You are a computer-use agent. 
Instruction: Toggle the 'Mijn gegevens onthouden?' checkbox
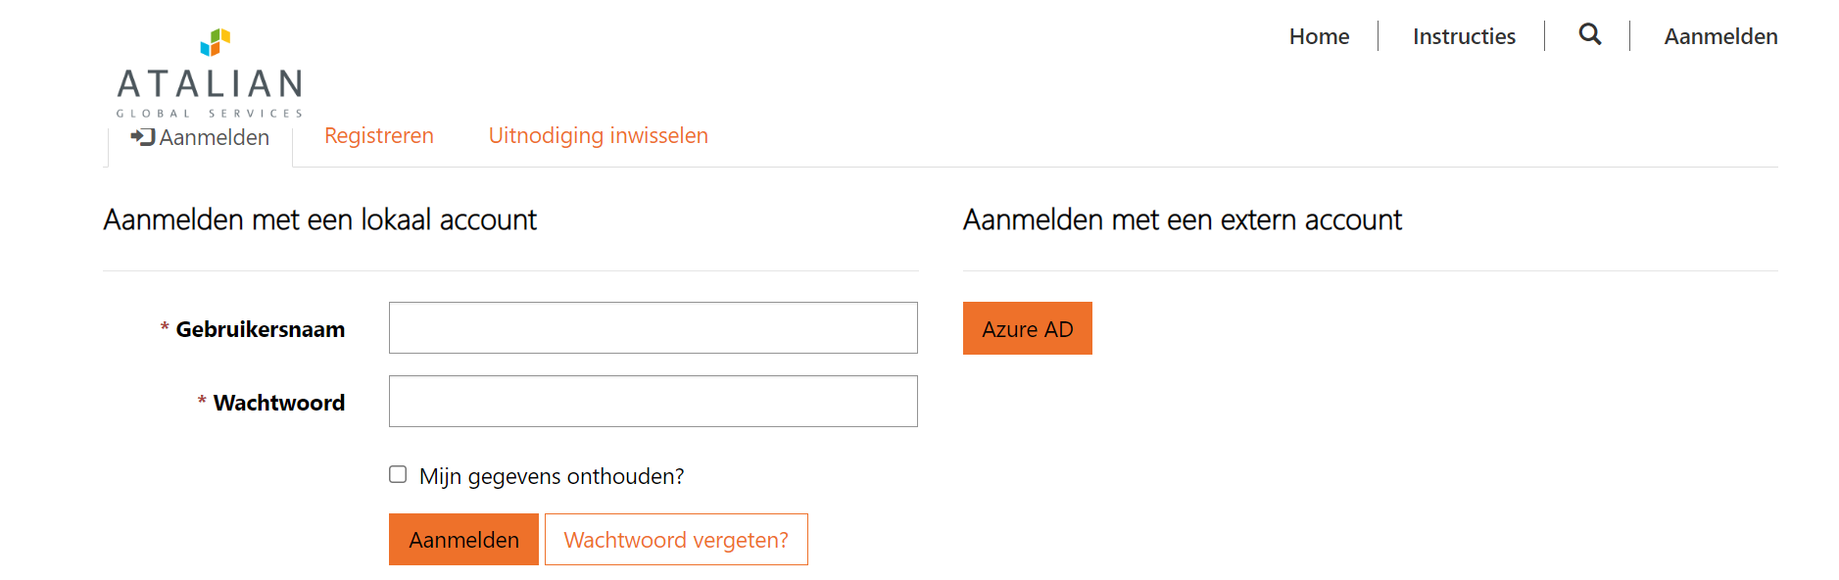coord(398,474)
